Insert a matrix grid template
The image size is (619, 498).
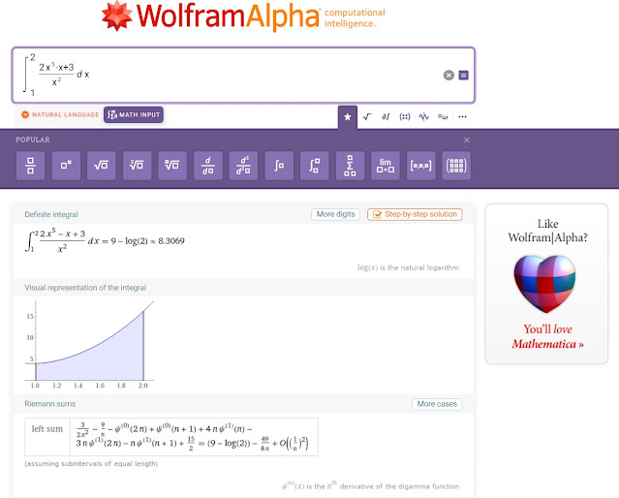[456, 166]
